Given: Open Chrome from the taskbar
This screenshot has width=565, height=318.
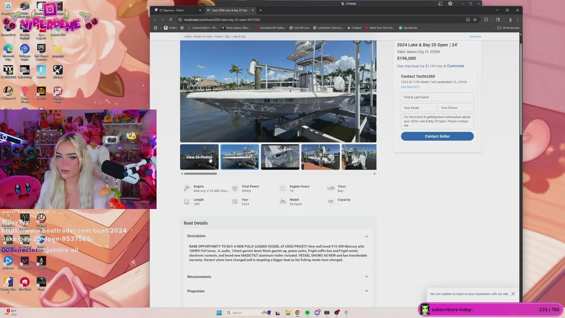Looking at the screenshot, I should [x=298, y=313].
